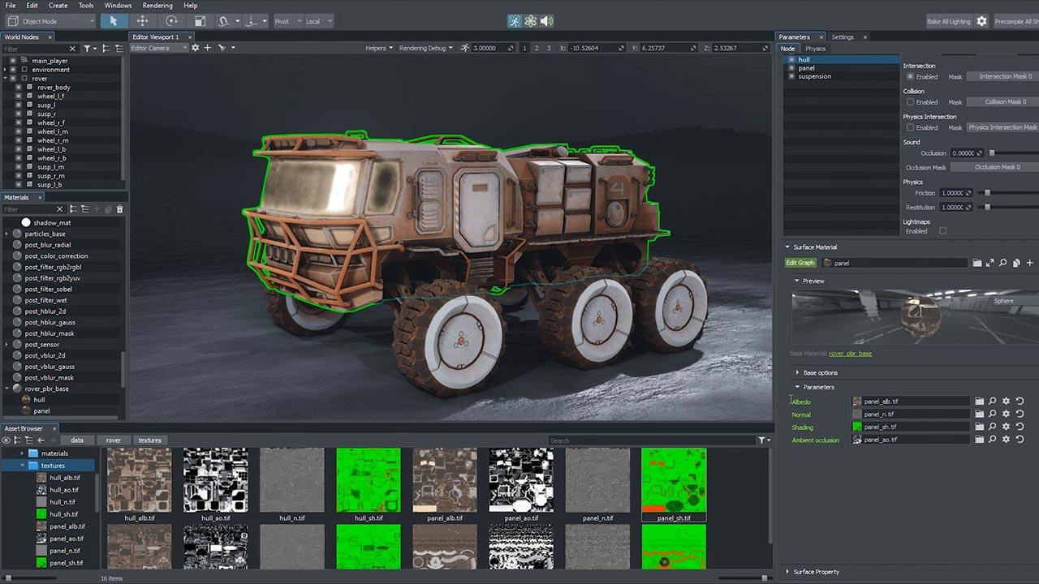1039x584 pixels.
Task: Delete material with trash icon in Materials panel
Action: coord(120,209)
